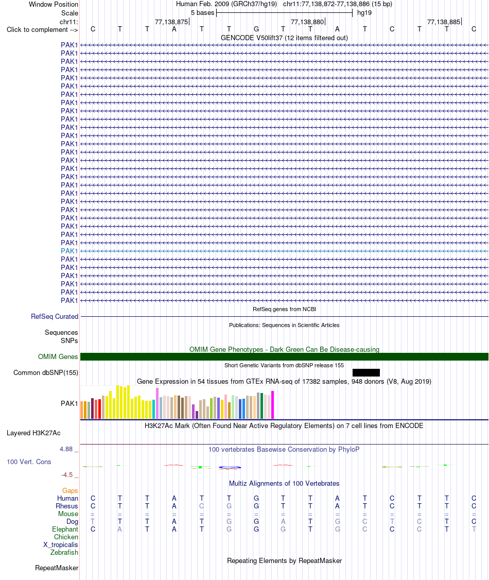The image size is (489, 580).
Task: Click the 77,138,880 position marker
Action: 307,22
